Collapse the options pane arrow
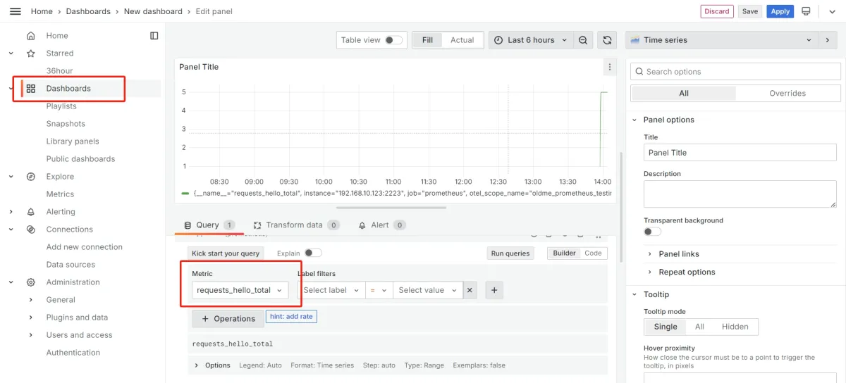 click(828, 40)
